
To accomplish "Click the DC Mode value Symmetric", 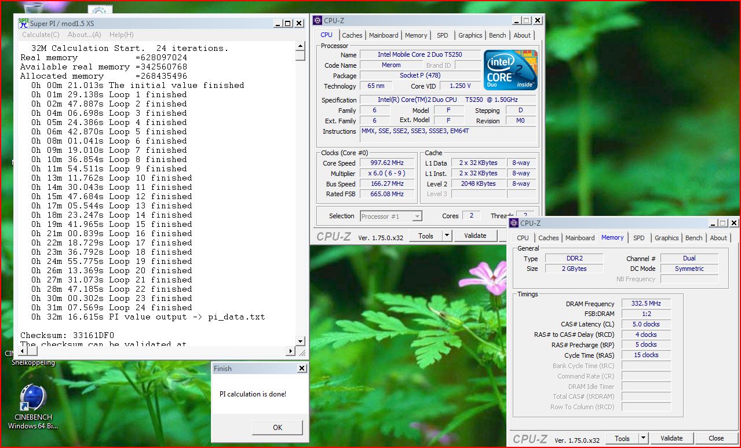I will click(x=689, y=269).
